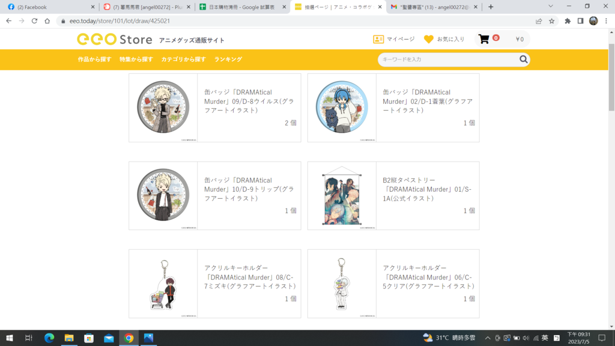This screenshot has height=346, width=615.
Task: Open カテゴリから探す menu
Action: click(184, 59)
